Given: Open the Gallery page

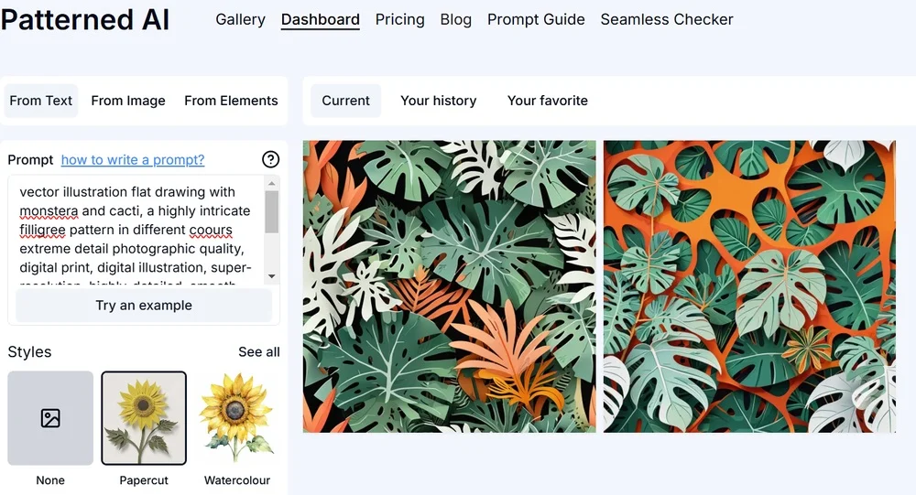Looking at the screenshot, I should [240, 19].
